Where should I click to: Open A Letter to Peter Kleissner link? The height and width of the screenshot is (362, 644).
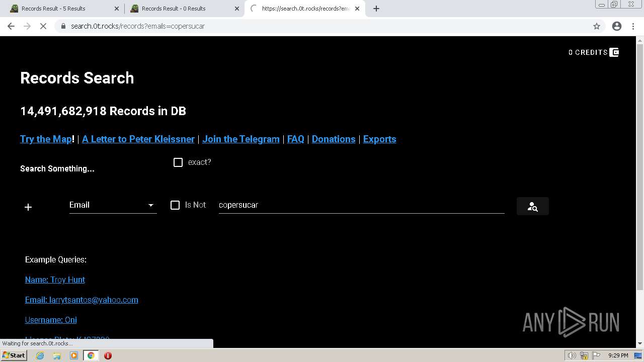(138, 139)
